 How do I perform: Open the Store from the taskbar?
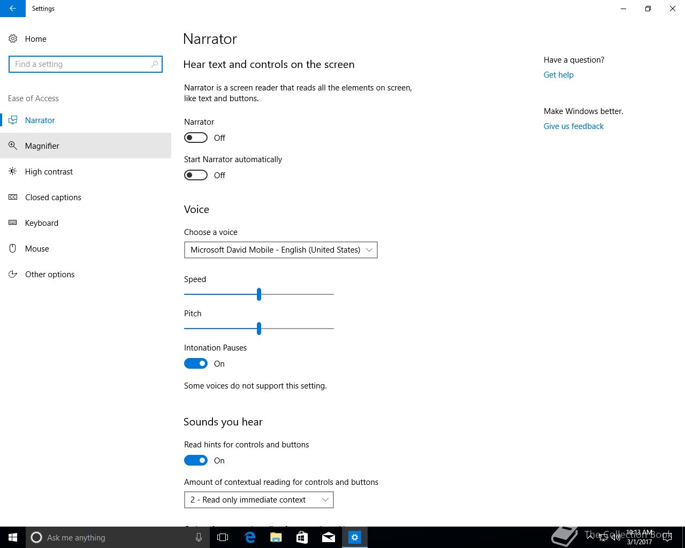tap(302, 537)
